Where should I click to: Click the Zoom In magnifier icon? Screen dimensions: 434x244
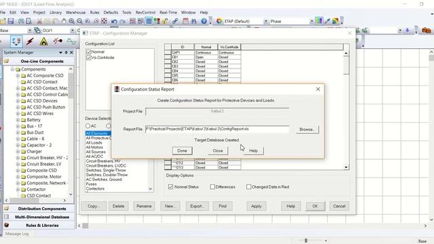click(x=72, y=21)
